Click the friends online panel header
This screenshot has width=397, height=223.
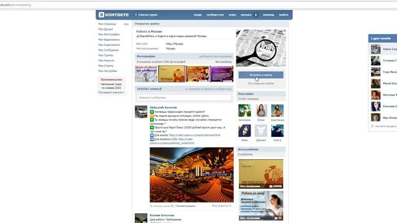(383, 38)
